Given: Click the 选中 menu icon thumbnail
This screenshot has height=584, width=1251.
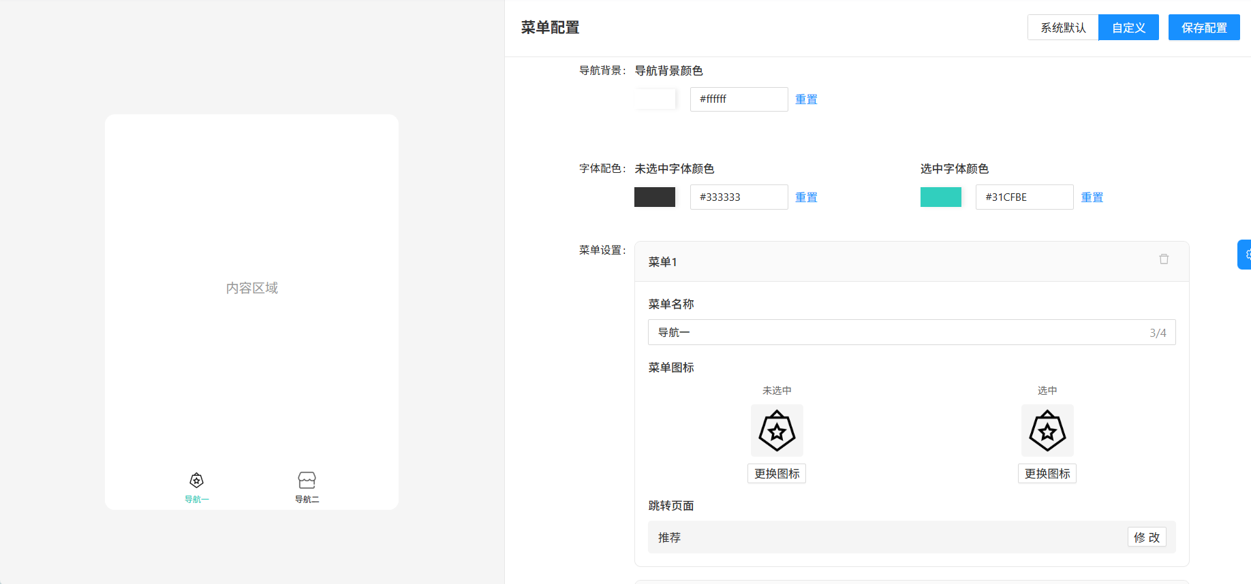Looking at the screenshot, I should (x=1047, y=431).
